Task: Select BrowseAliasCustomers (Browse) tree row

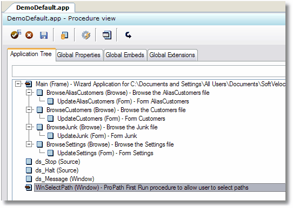Action: 128,93
